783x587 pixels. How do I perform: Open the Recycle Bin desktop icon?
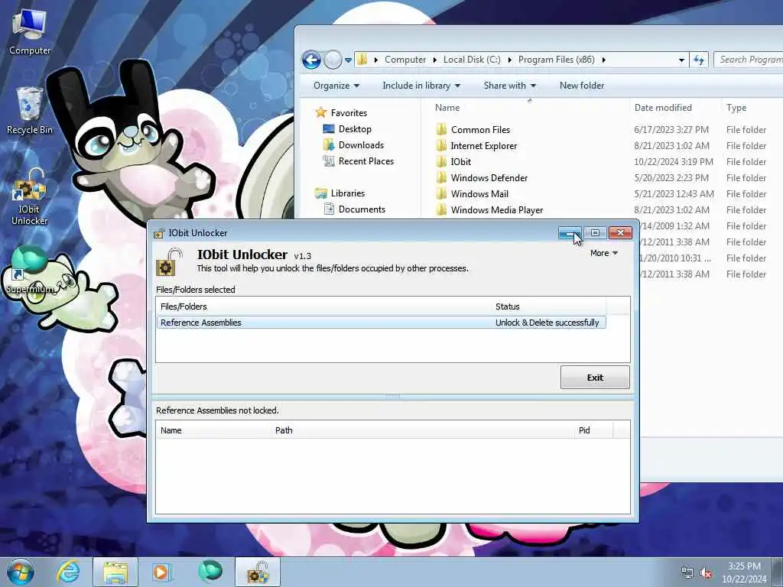(x=30, y=111)
